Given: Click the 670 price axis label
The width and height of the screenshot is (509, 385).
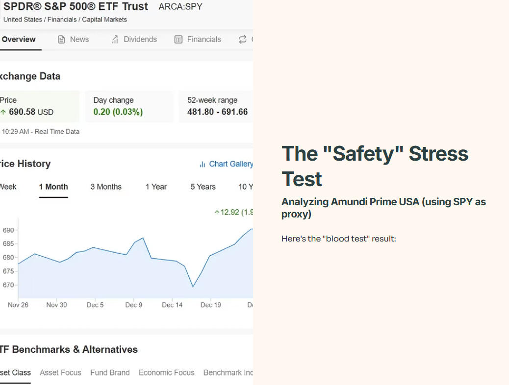Looking at the screenshot, I should coord(8,285).
